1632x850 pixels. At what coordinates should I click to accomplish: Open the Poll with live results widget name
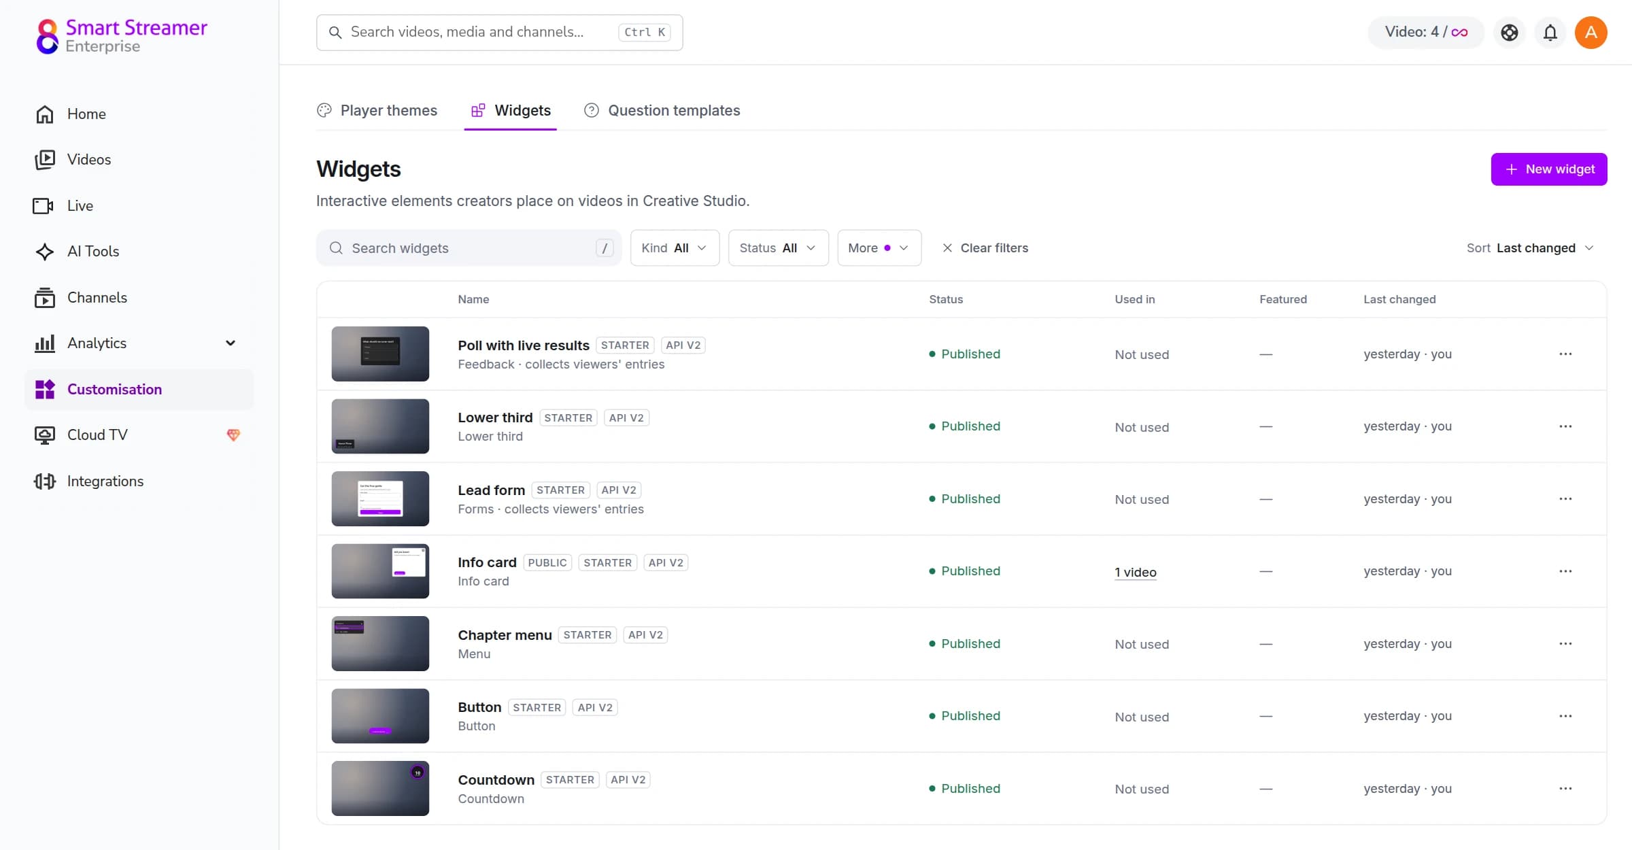point(523,345)
